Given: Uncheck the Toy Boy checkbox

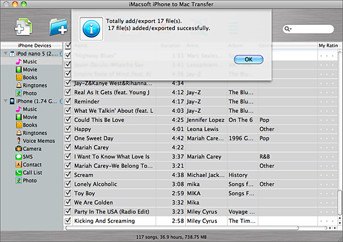Looking at the screenshot, I should (x=68, y=193).
